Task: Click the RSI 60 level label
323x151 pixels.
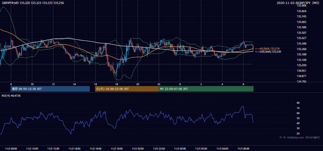Action: [x=298, y=113]
